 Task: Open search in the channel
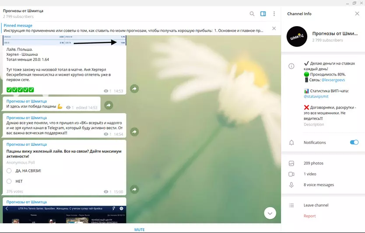point(252,14)
